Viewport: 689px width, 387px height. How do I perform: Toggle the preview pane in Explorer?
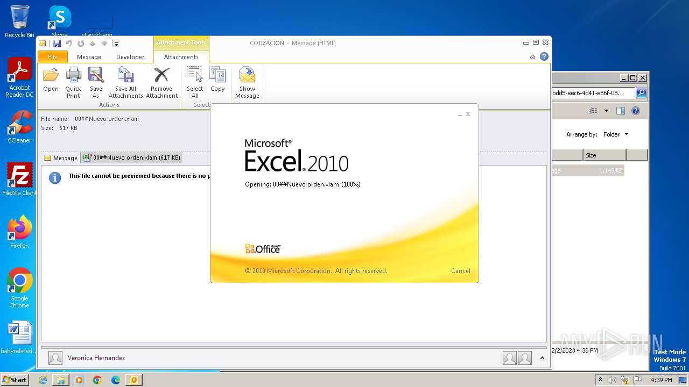click(x=621, y=111)
